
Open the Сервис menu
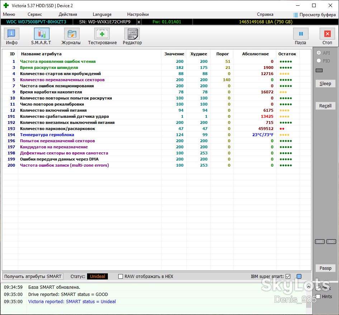point(35,14)
